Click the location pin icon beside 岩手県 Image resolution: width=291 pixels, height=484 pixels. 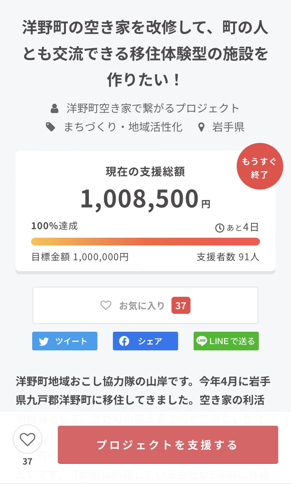coord(201,127)
